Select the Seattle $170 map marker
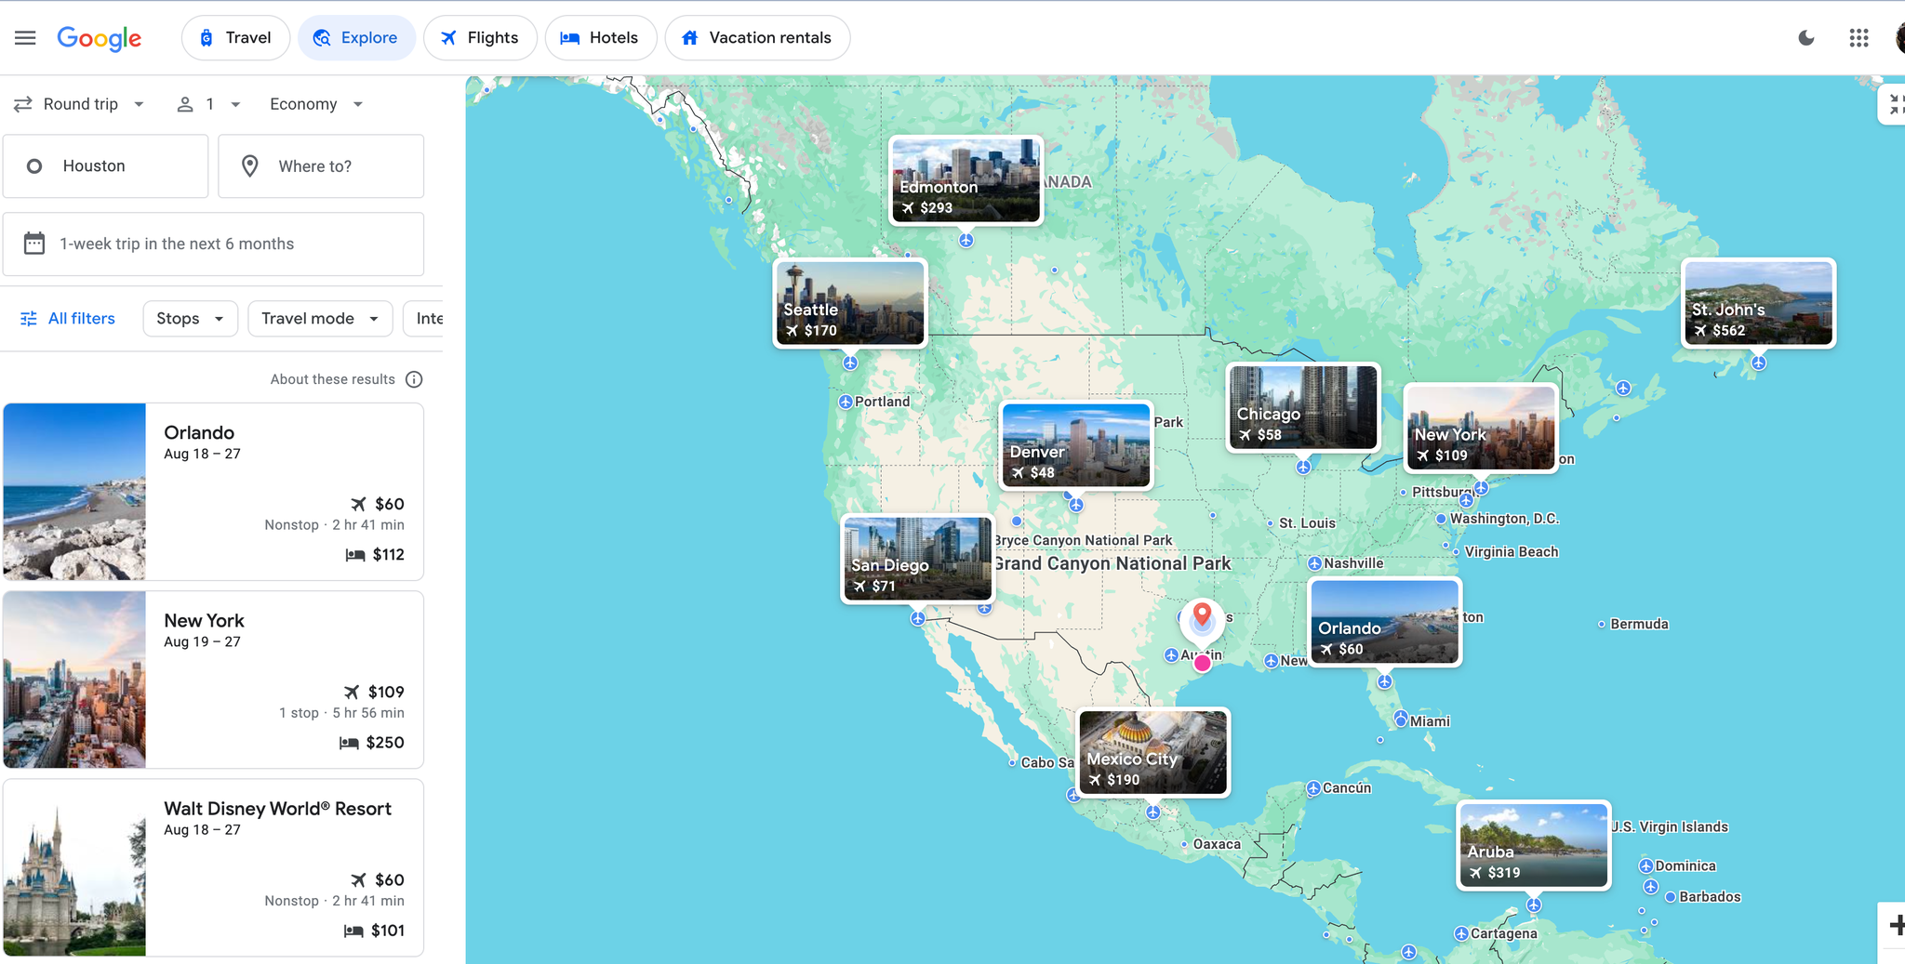 pyautogui.click(x=848, y=302)
